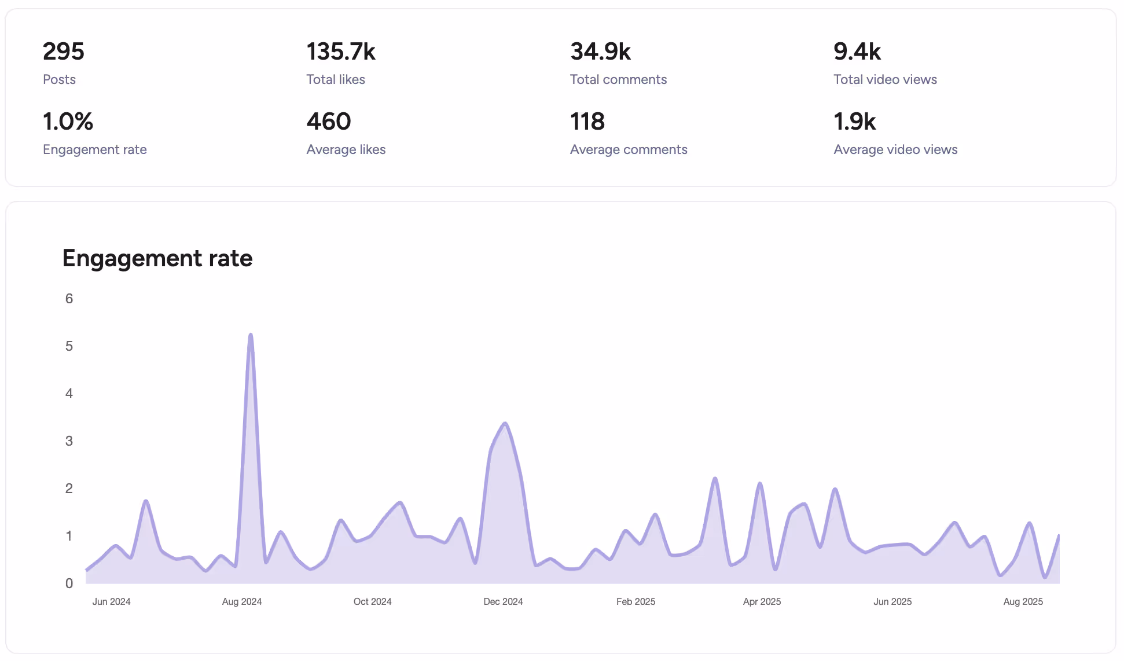
Task: Click the y-axis label 6
Action: click(69, 299)
